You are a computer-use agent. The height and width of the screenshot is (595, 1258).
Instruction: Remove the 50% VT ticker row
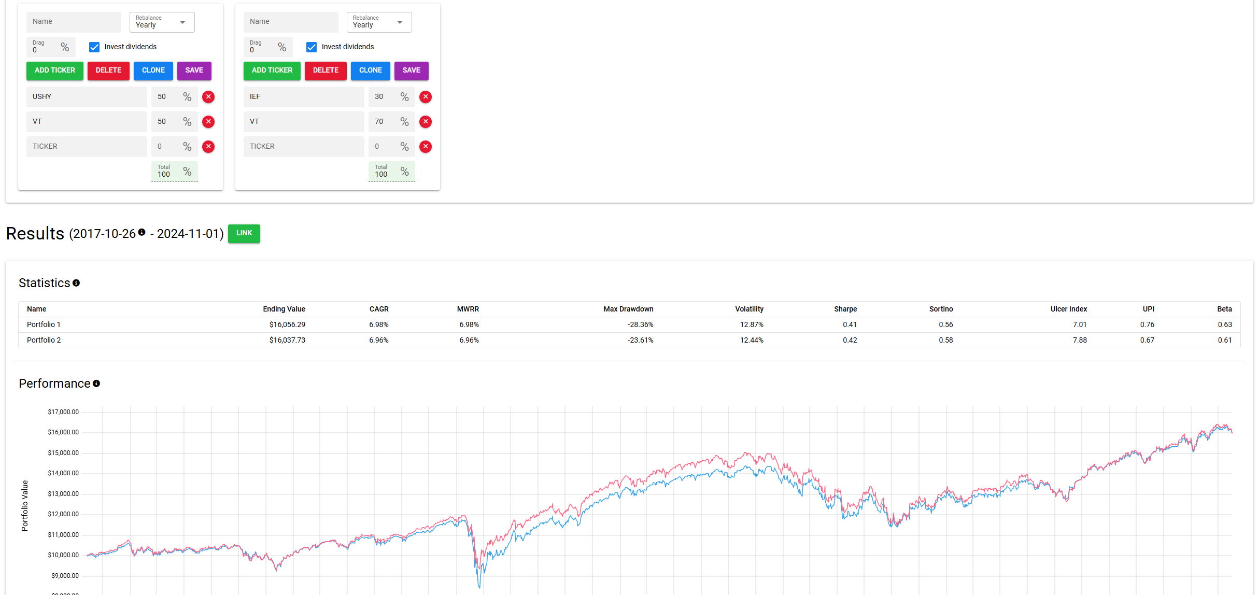point(208,122)
